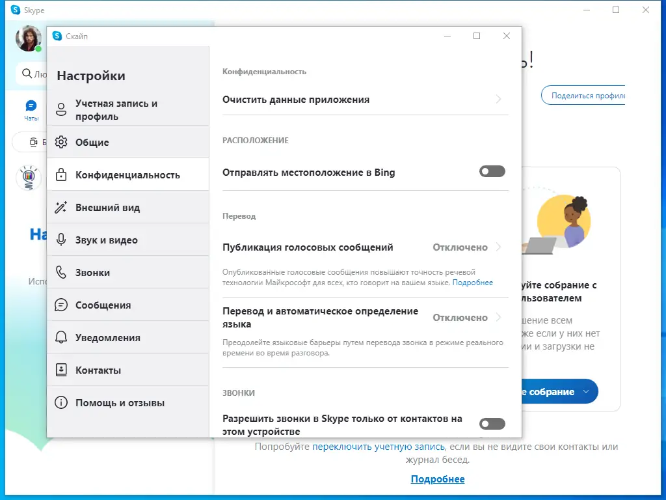Click the Подробнее link about voice messages

(473, 282)
